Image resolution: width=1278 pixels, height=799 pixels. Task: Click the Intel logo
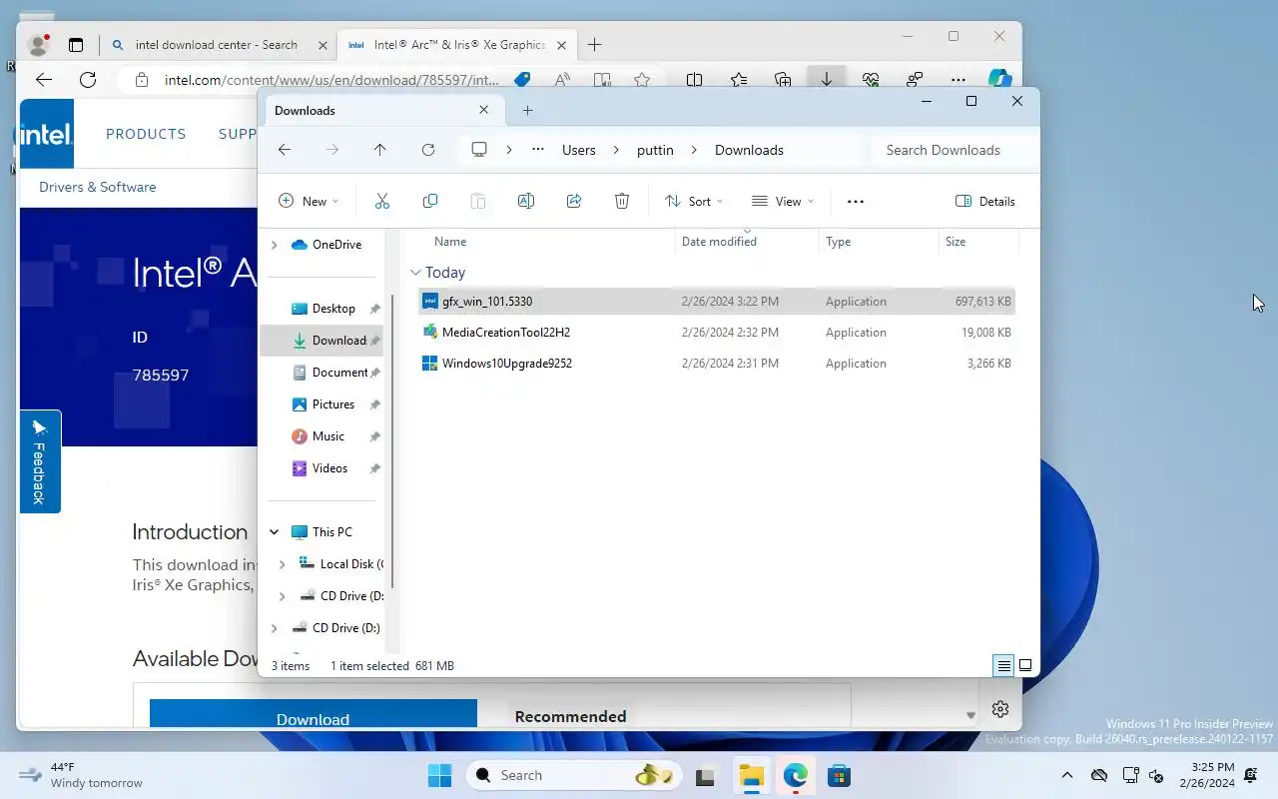point(45,134)
